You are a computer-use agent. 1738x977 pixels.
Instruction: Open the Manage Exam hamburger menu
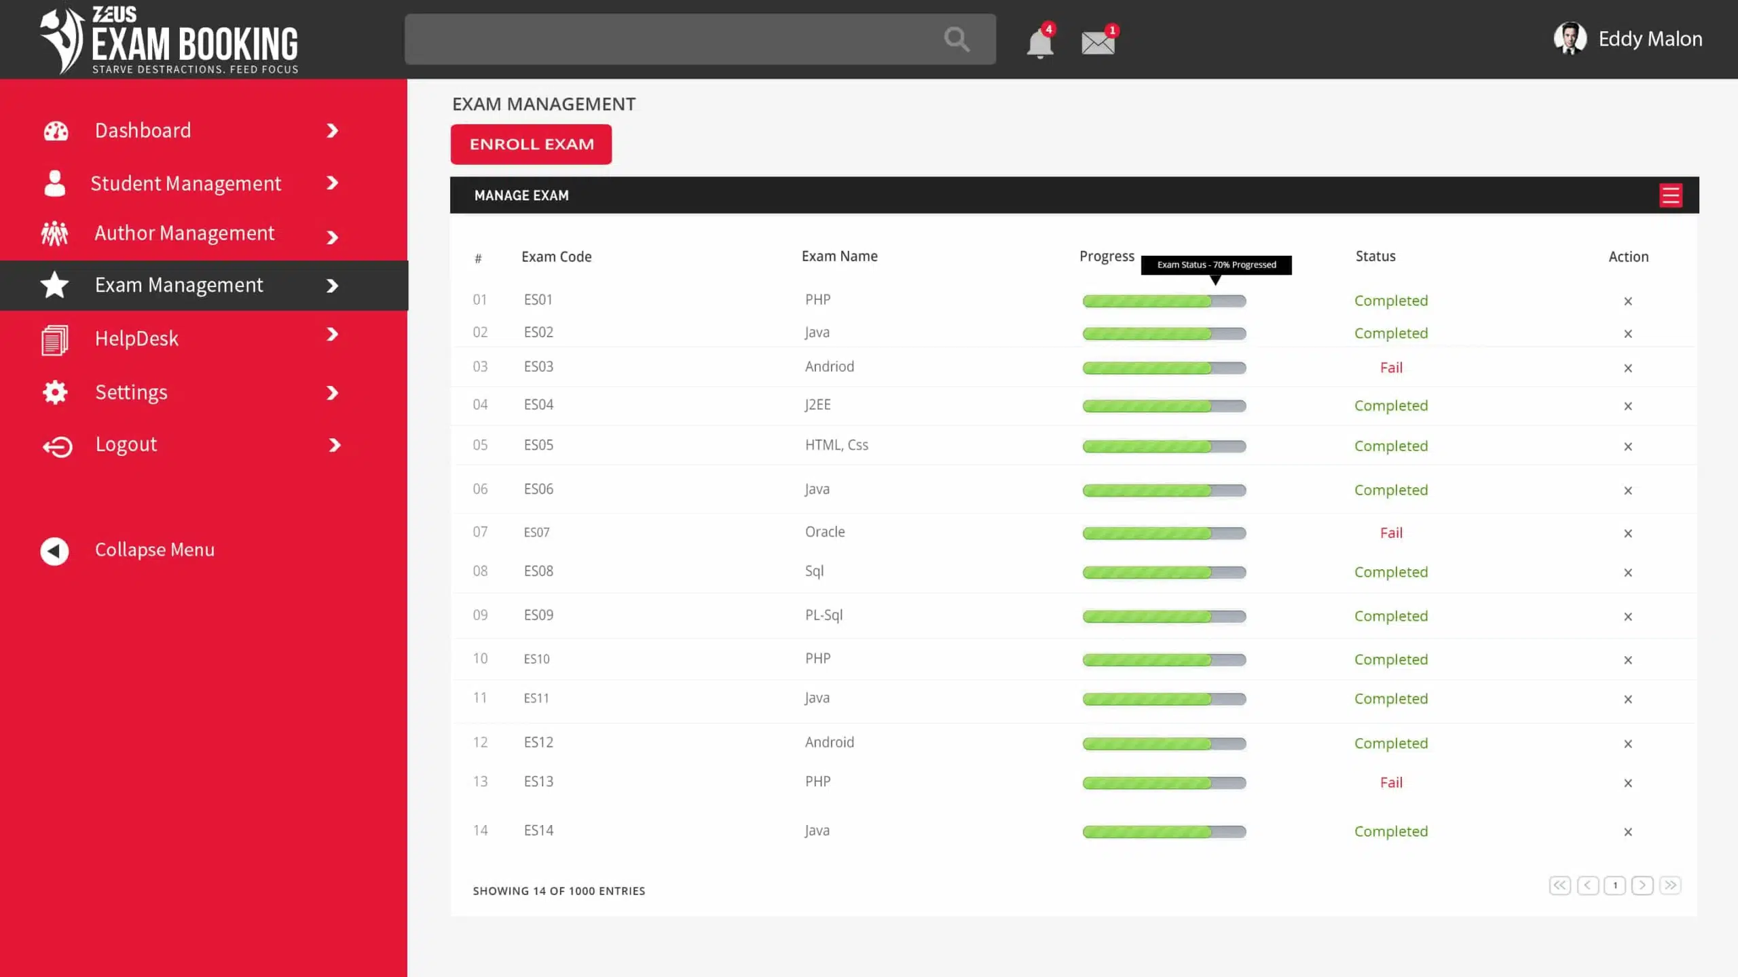[1671, 195]
